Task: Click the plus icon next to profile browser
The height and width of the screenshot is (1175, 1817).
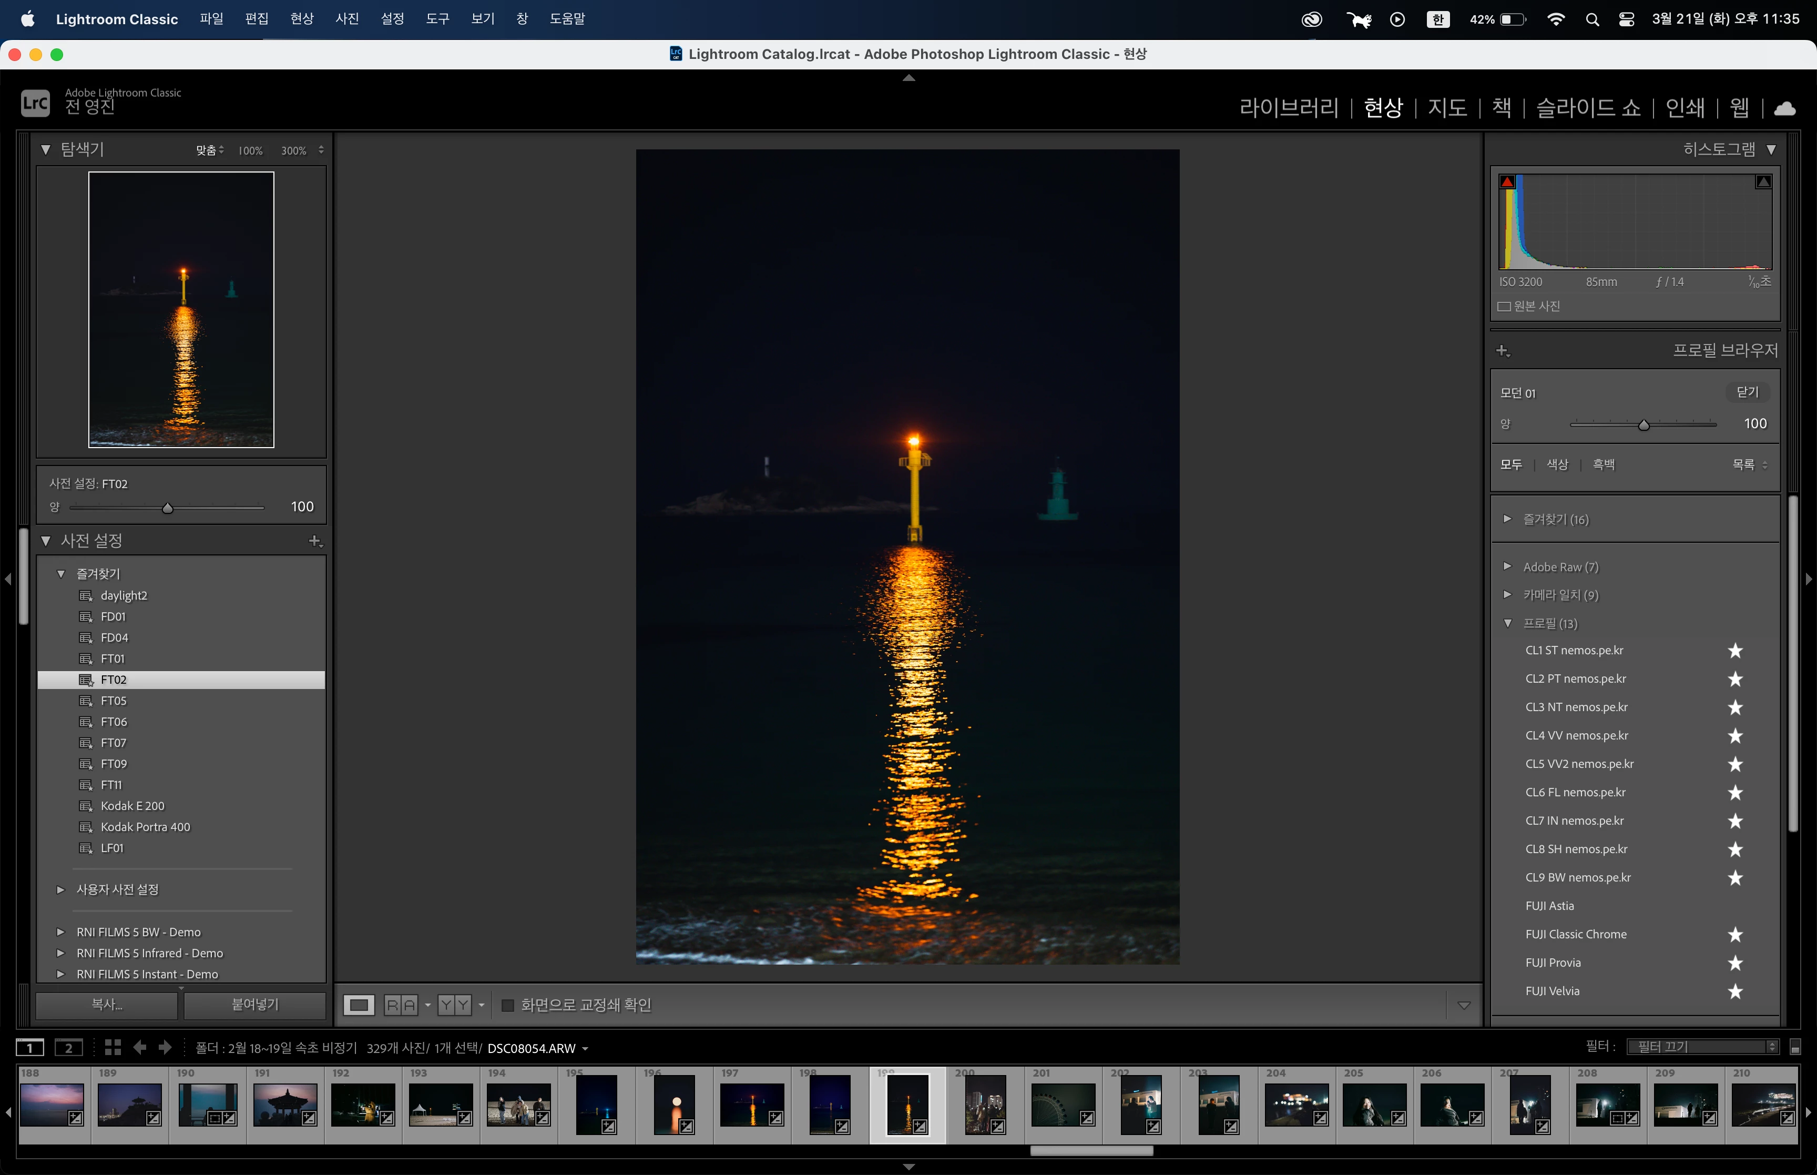Action: [1502, 350]
